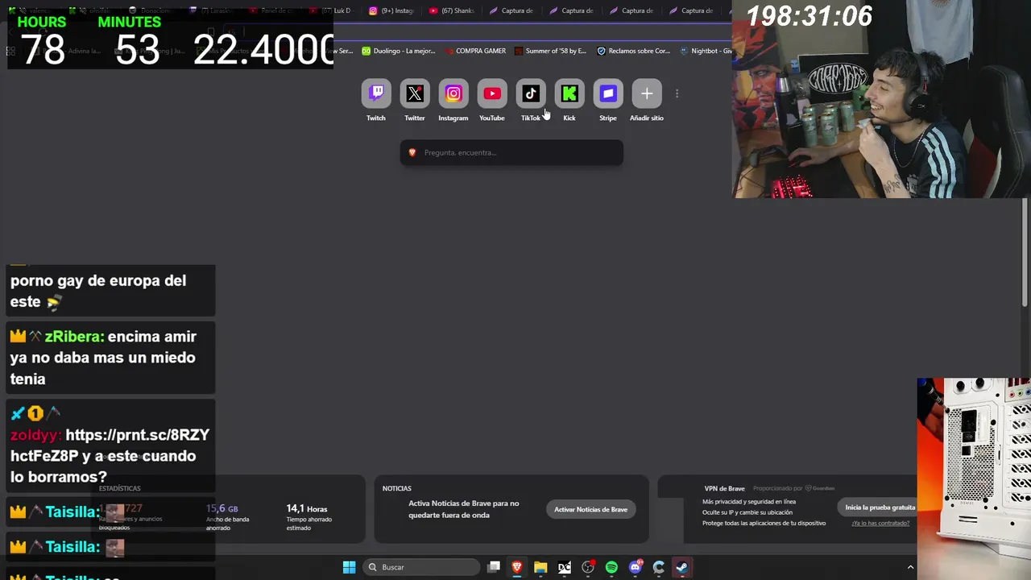1031x580 pixels.
Task: Click the page's vertical scrollbar
Action: click(x=1025, y=254)
